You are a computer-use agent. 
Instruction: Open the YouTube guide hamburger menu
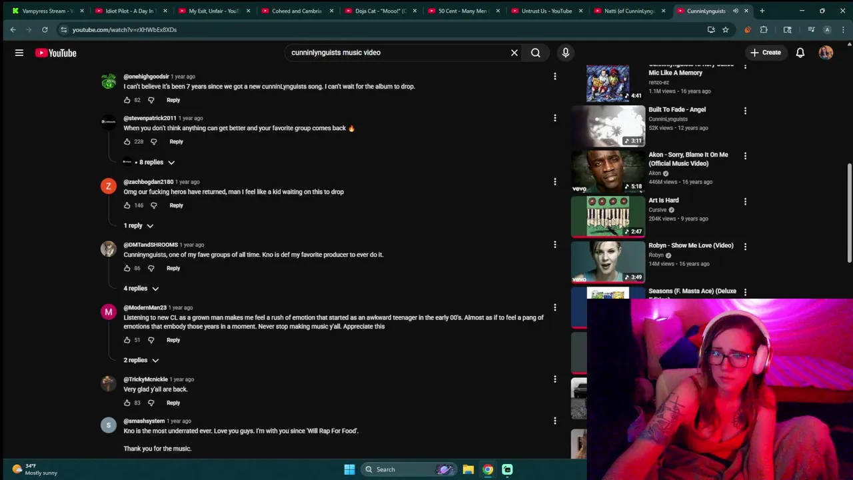click(x=19, y=53)
